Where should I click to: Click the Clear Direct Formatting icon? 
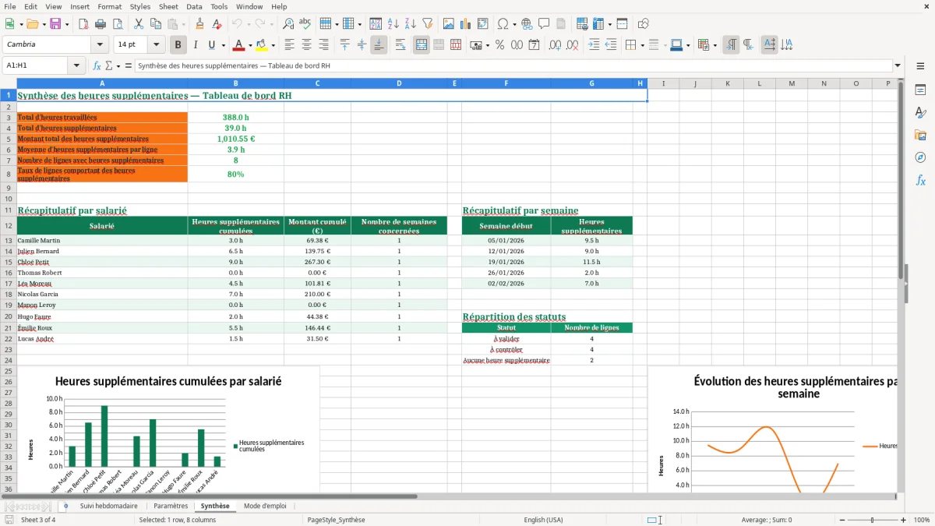coord(217,24)
